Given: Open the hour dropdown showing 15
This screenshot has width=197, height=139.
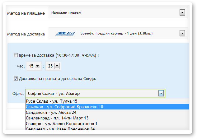Looking at the screenshot, I should pos(38,66).
